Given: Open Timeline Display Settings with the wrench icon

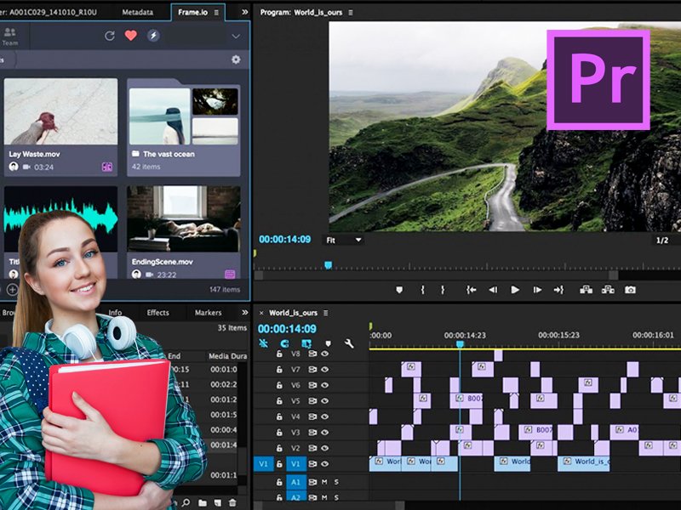Looking at the screenshot, I should click(348, 343).
